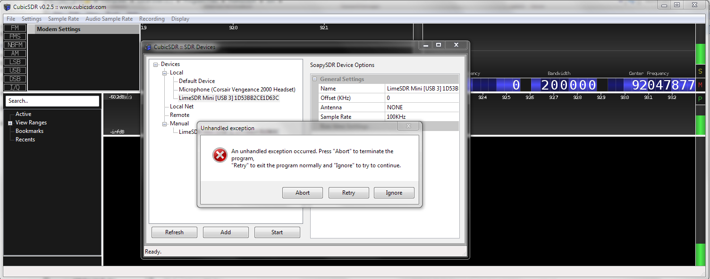Select the FMS demodulator button
The width and height of the screenshot is (710, 279).
(15, 36)
